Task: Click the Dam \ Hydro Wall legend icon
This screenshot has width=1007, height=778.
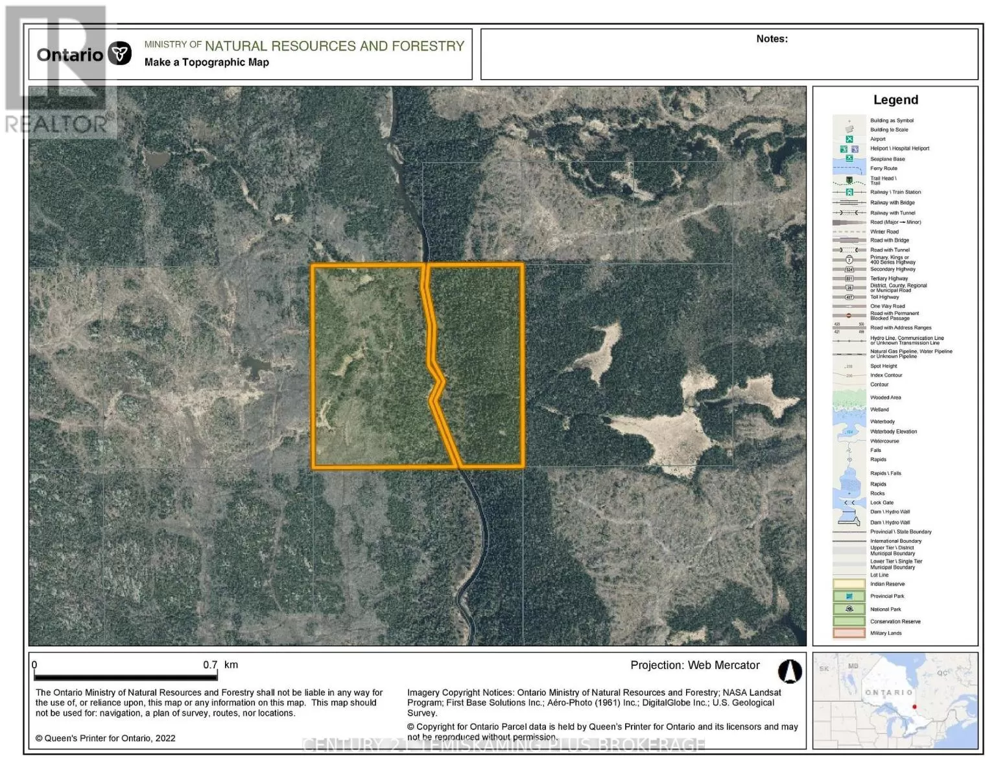Action: click(847, 512)
